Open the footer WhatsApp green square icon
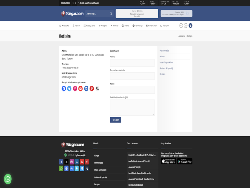The image size is (250, 188). (61, 169)
